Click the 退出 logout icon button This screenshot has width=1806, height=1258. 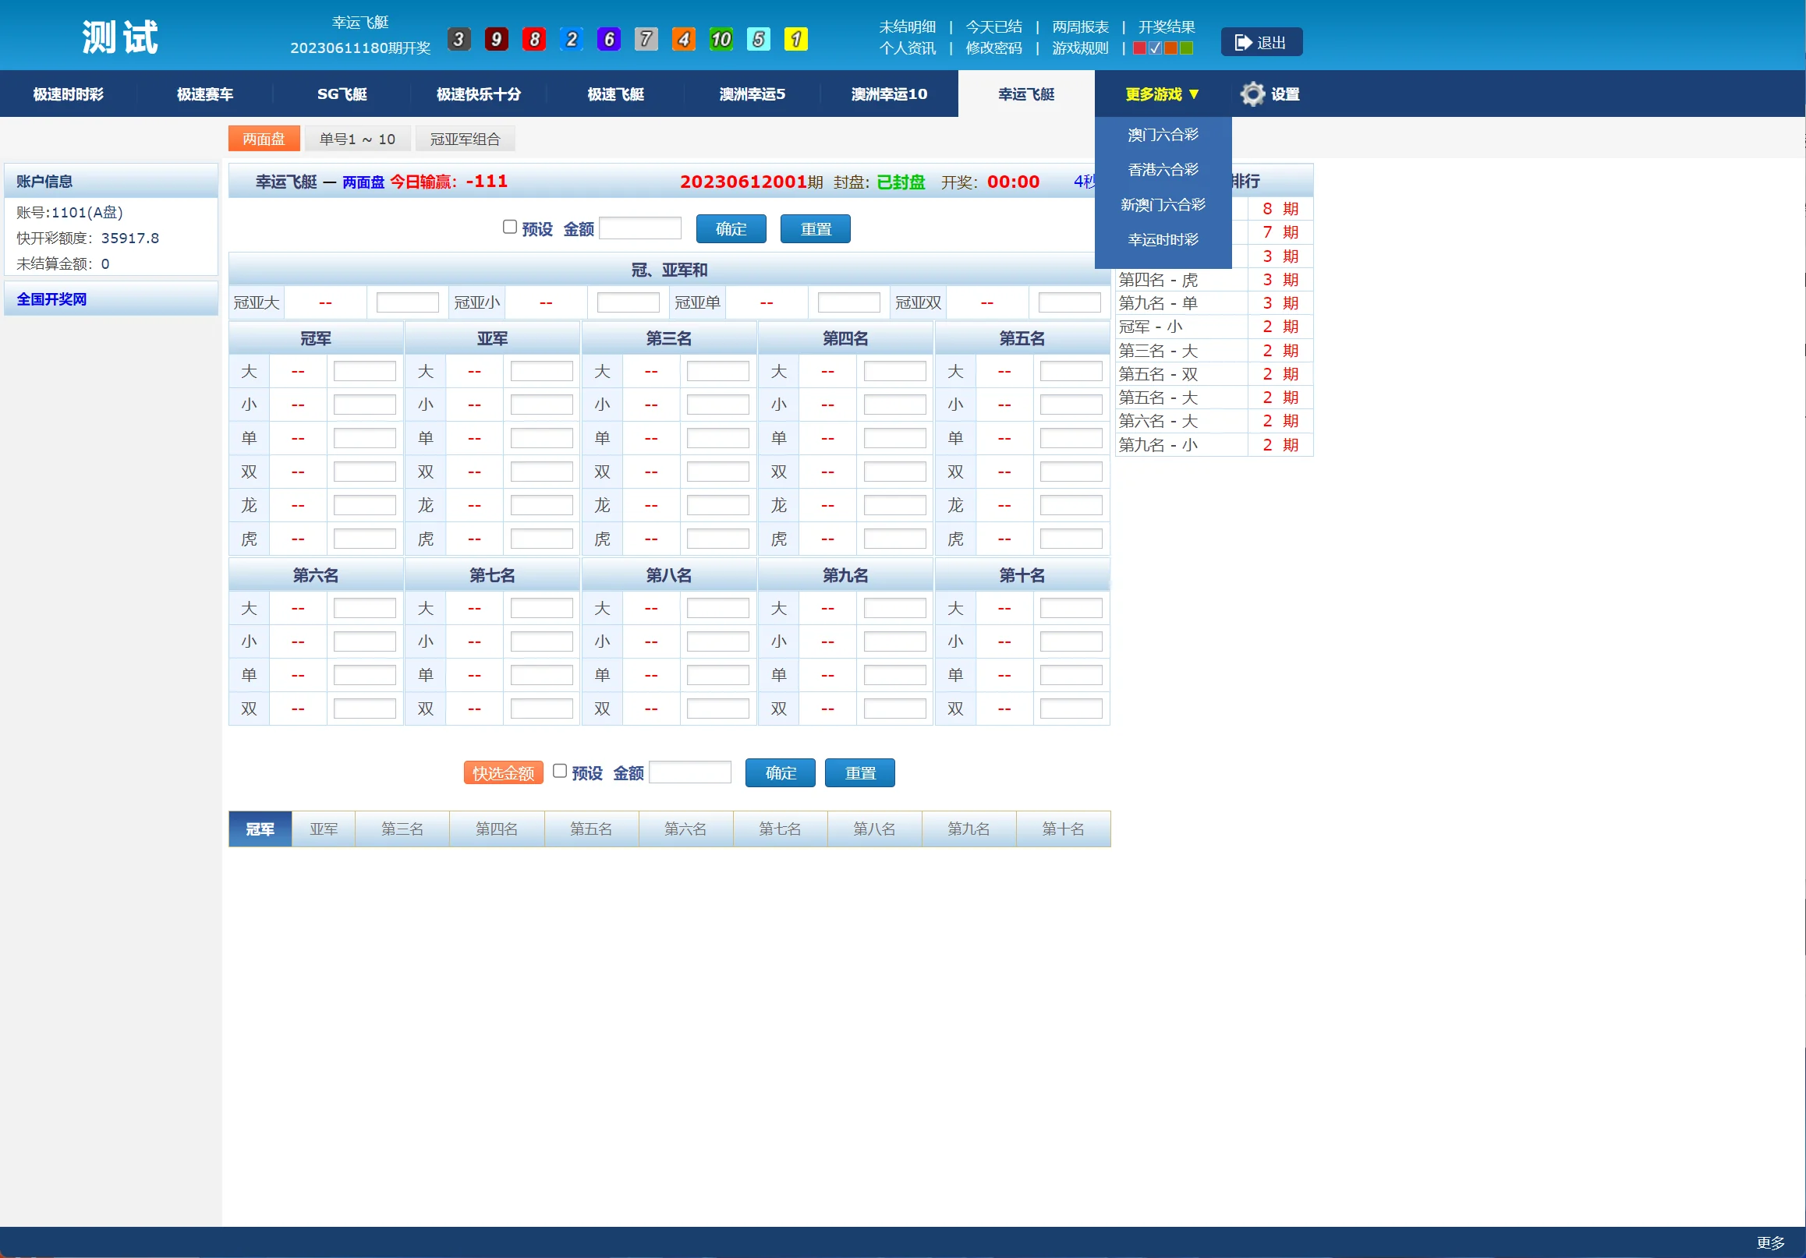(1261, 42)
